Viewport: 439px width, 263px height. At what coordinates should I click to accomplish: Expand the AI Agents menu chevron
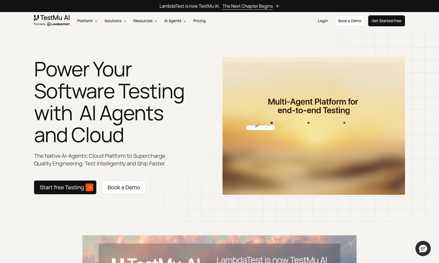(x=185, y=21)
